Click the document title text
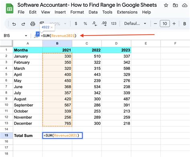This screenshot has width=190, height=157. [x=87, y=5]
